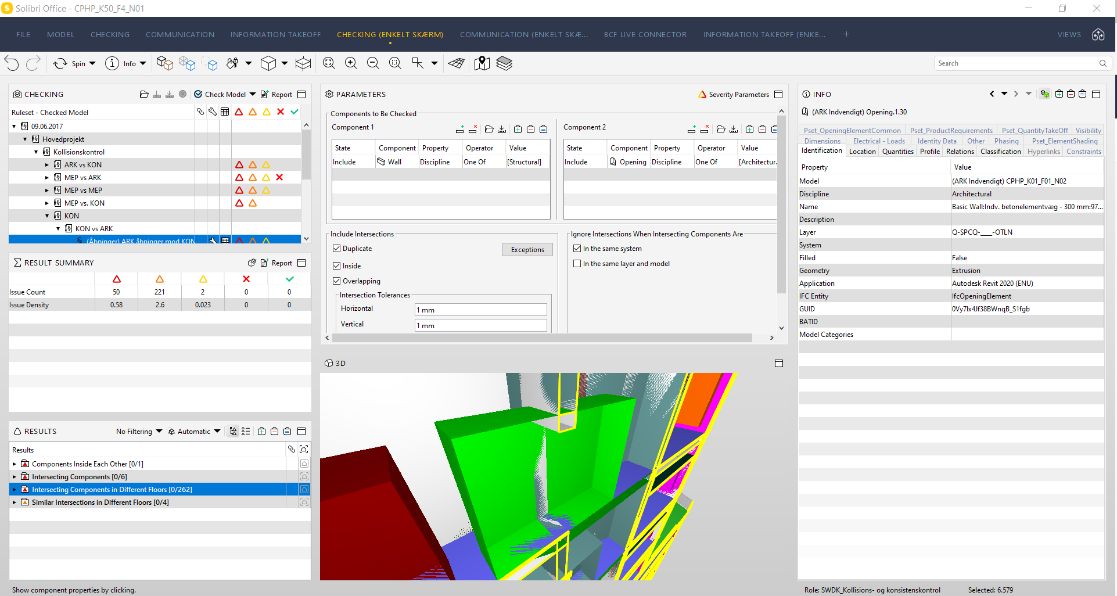Select the Info tool icon
This screenshot has height=596, width=1117.
pos(112,63)
